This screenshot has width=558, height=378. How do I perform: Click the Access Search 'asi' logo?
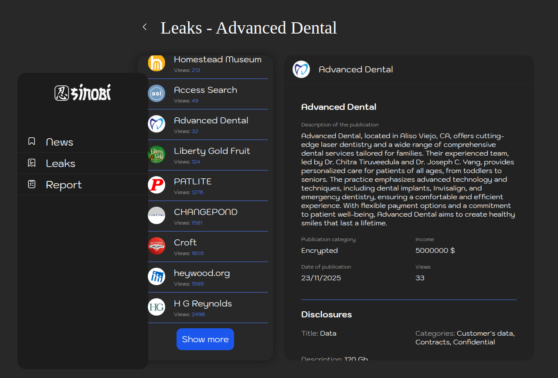(x=157, y=93)
